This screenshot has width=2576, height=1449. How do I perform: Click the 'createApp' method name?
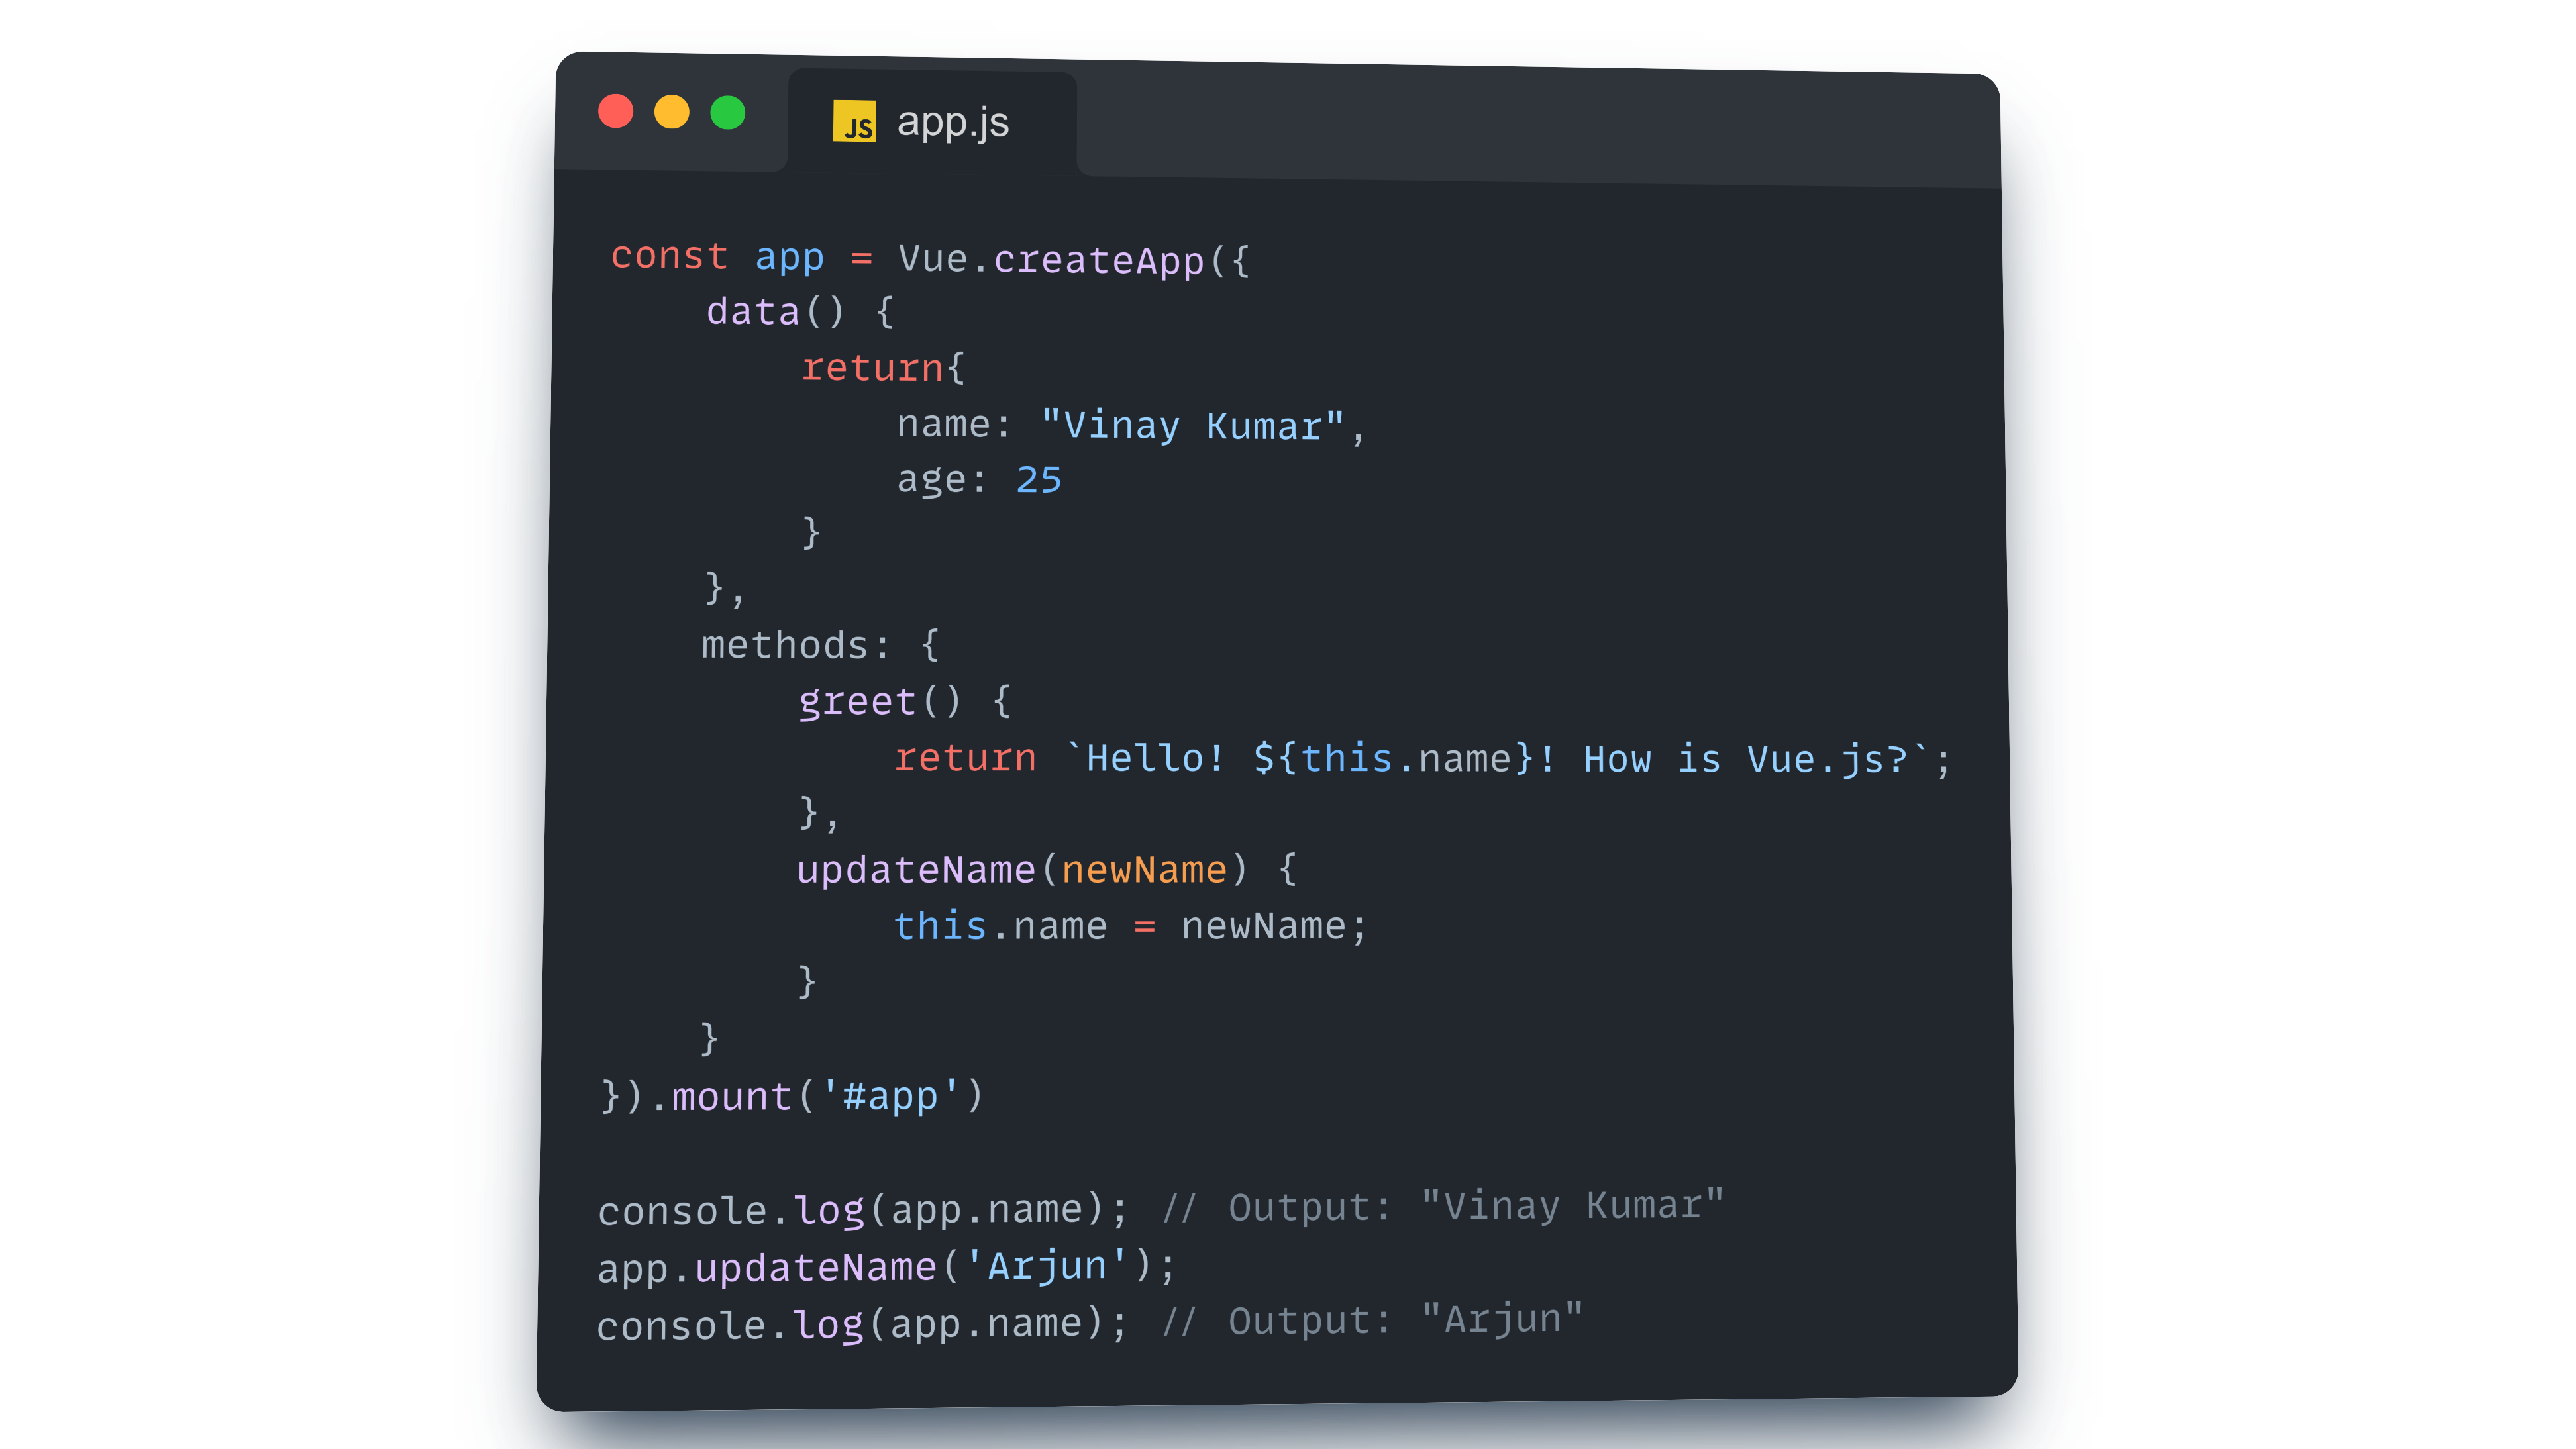[x=1098, y=260]
